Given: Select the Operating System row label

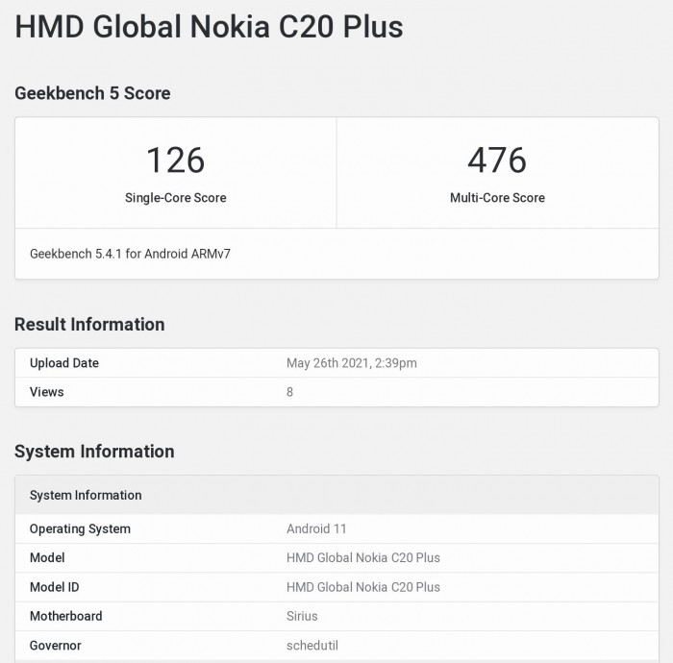Looking at the screenshot, I should click(80, 528).
